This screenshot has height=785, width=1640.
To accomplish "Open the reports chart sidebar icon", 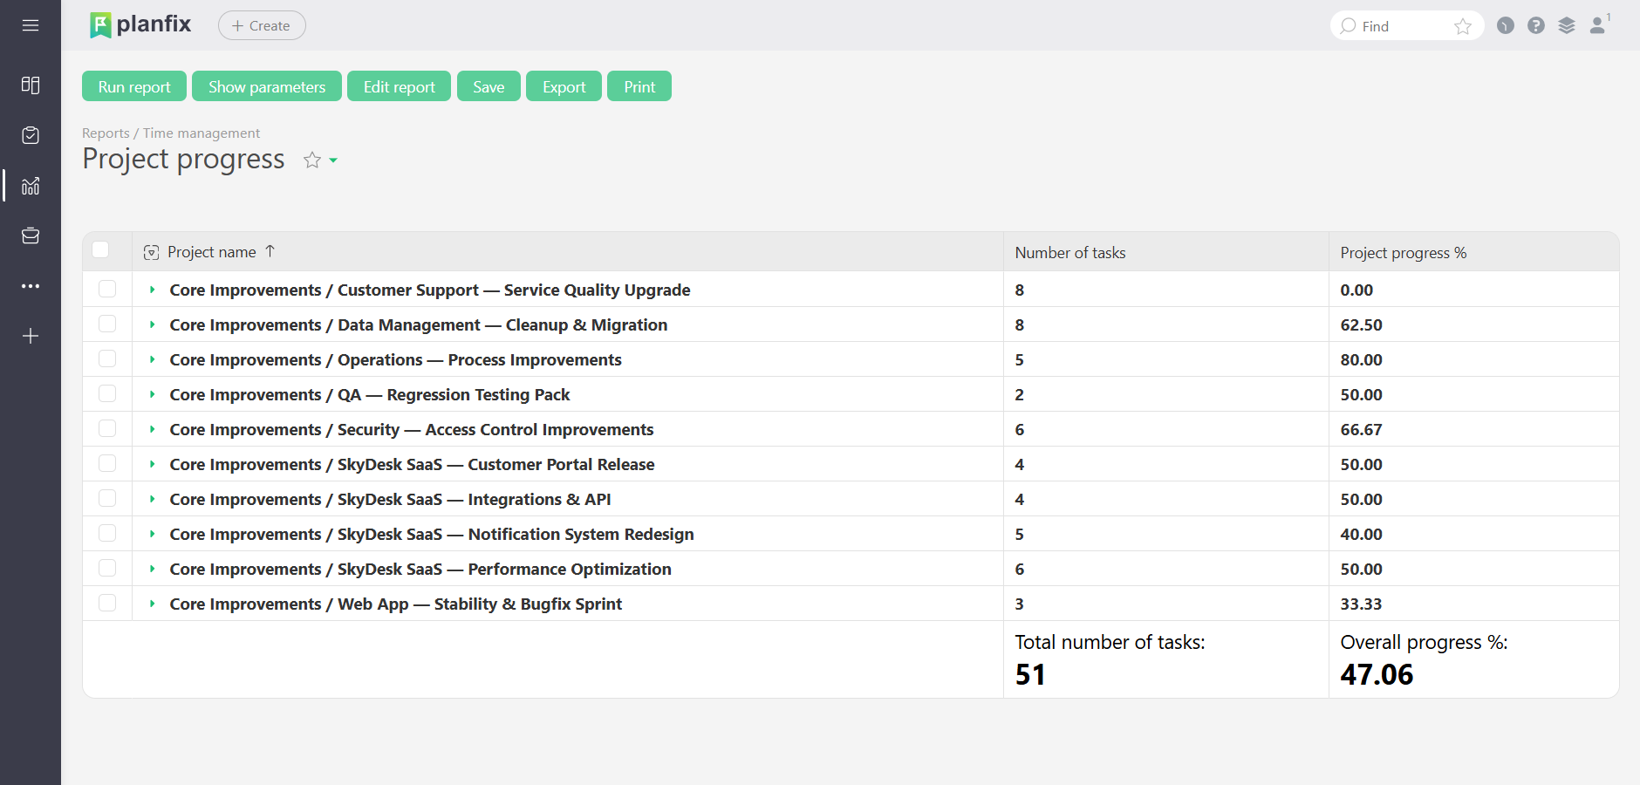I will click(31, 186).
